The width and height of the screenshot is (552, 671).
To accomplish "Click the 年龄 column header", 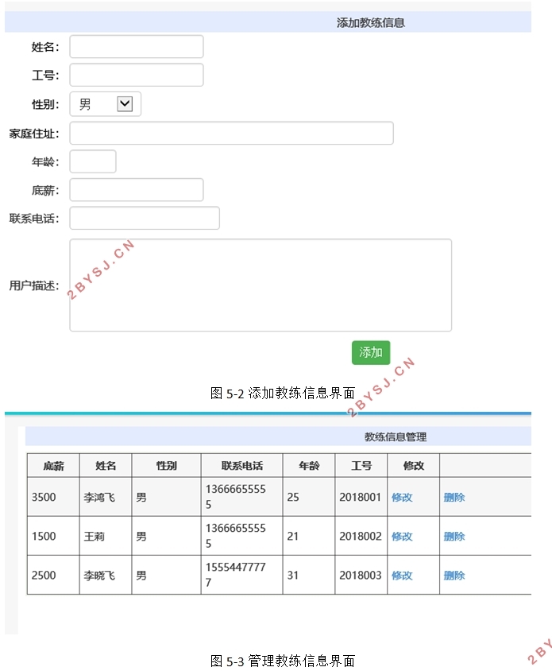I will tap(309, 466).
